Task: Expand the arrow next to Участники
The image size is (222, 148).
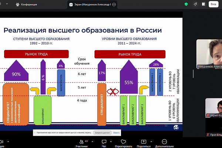Action: click(x=92, y=142)
